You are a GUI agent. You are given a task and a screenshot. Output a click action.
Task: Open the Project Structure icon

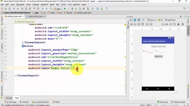(97, 9)
